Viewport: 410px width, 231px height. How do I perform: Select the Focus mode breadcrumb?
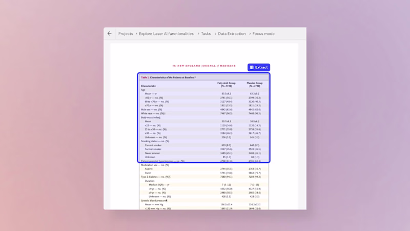(263, 34)
